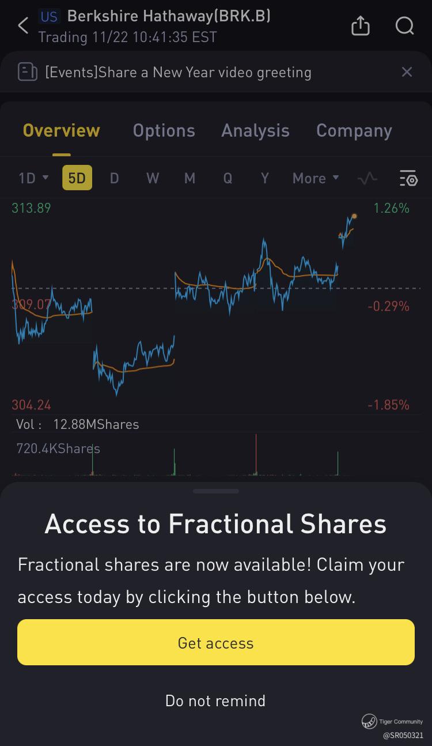Switch chart to W weekly period
432x746 pixels.
point(152,178)
